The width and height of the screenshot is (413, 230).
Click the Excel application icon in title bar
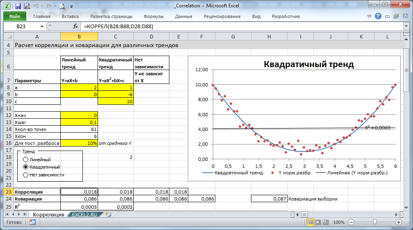(x=7, y=6)
